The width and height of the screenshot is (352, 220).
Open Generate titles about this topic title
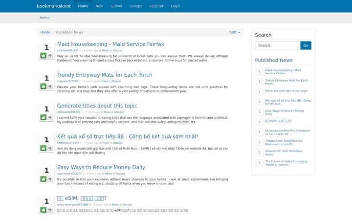[97, 106]
